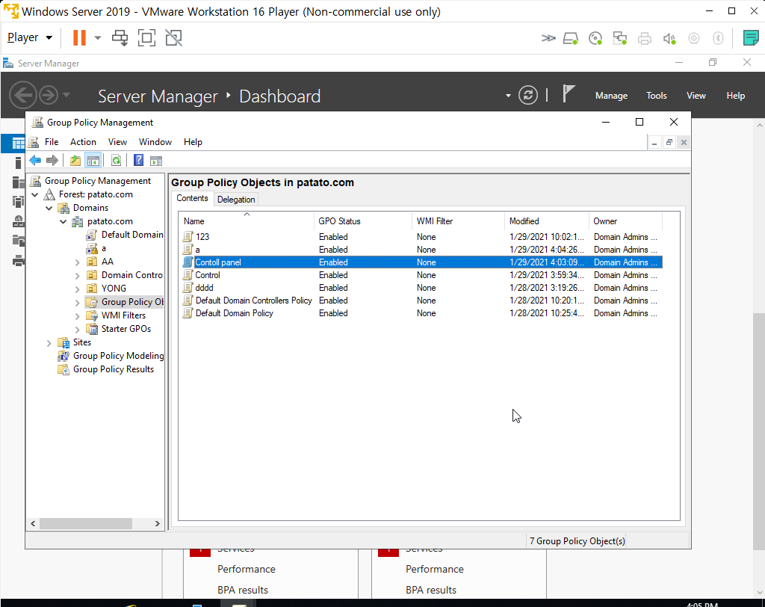The height and width of the screenshot is (607, 765).
Task: Open Server Manager's Tools menu
Action: point(656,96)
